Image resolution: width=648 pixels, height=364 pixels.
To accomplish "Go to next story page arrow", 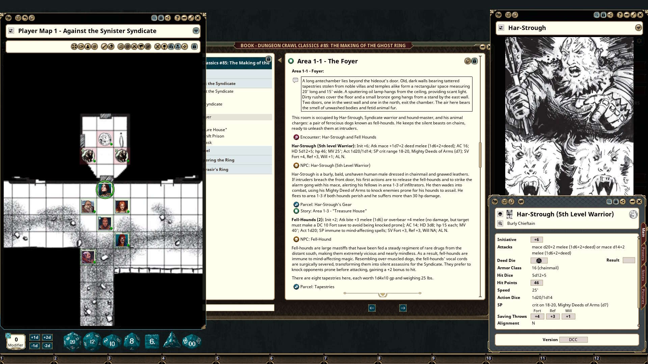I will (403, 308).
